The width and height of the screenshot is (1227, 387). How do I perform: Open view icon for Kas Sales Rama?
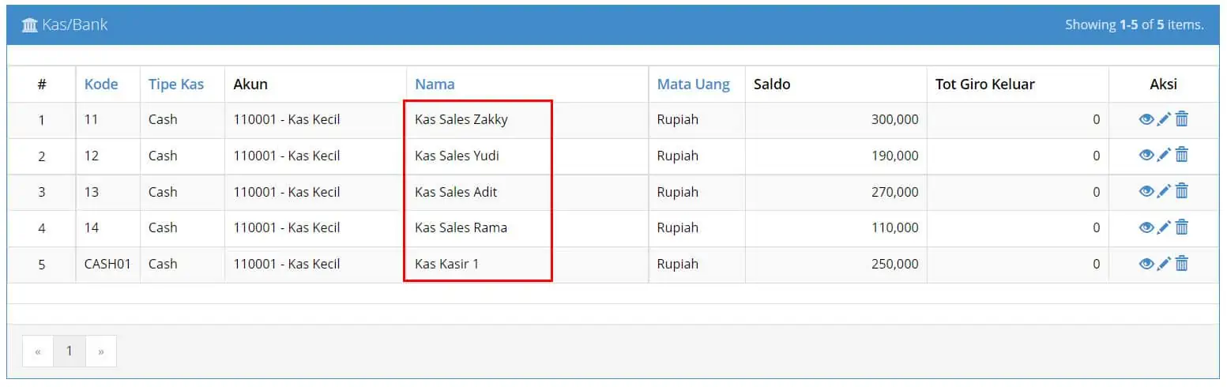(x=1146, y=227)
